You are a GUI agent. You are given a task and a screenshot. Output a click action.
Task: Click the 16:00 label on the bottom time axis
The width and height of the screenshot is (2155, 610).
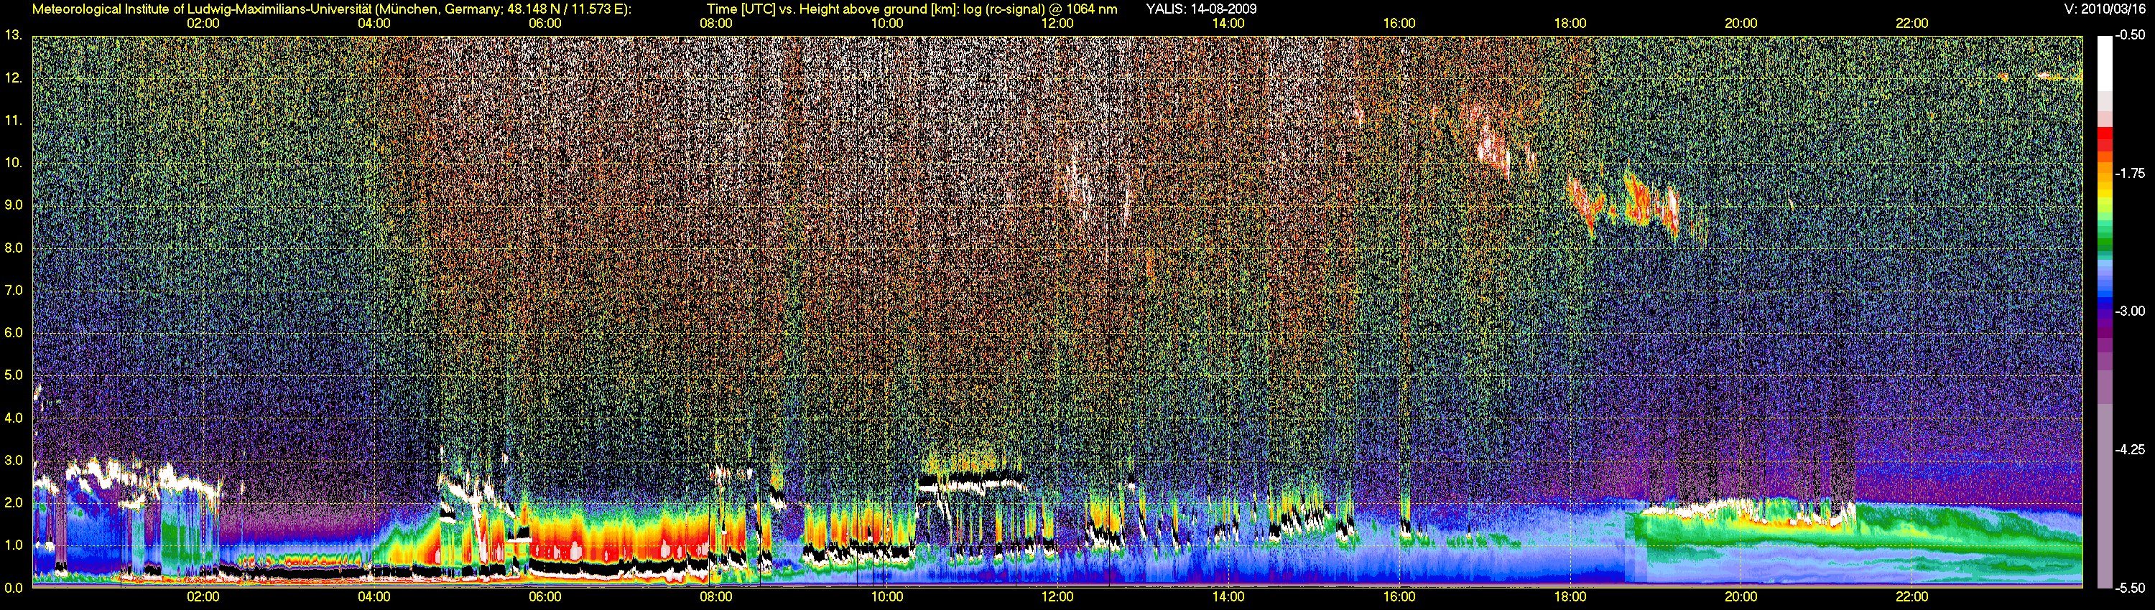pos(1399,596)
